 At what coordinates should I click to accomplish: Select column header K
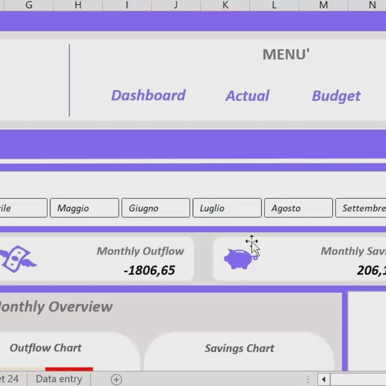click(225, 5)
